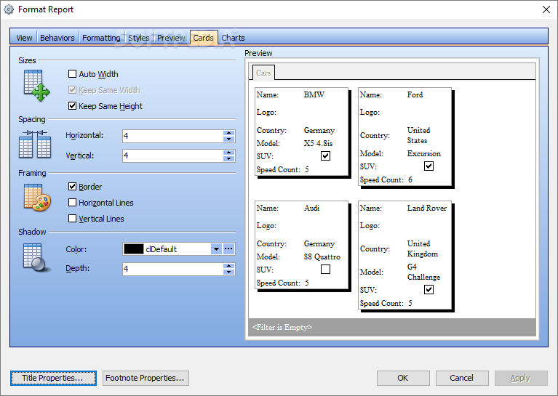Screen dimensions: 558x396
Task: Increase Horizontal spacing with up arrow
Action: (229, 133)
